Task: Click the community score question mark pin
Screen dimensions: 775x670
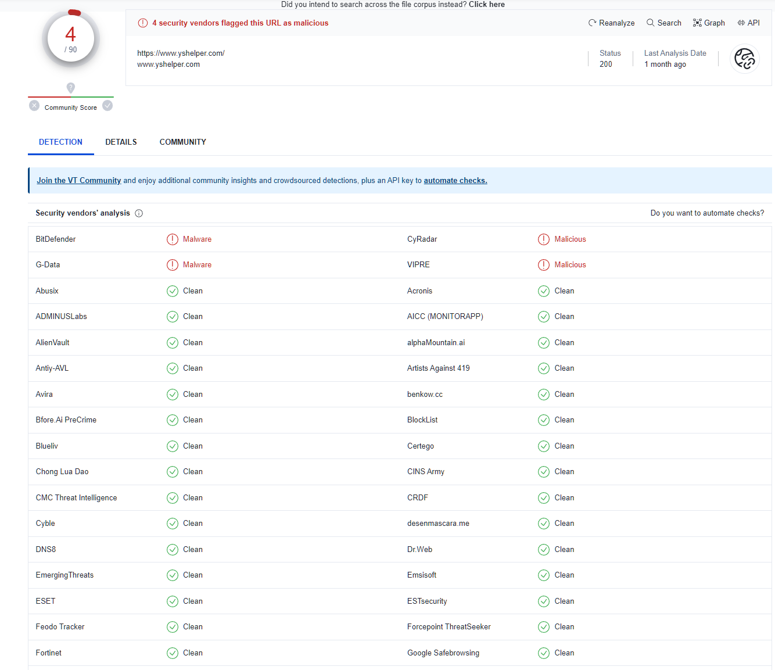Action: [71, 88]
